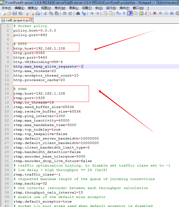Open the 插件(P) menu
The height and width of the screenshot is (207, 179).
124,8
